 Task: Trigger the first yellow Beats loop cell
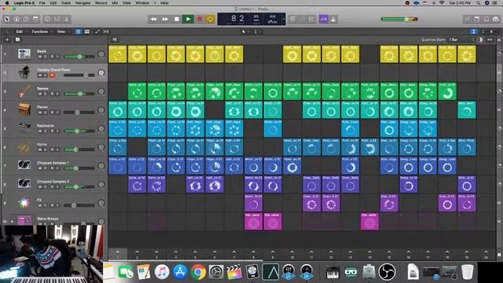click(118, 54)
